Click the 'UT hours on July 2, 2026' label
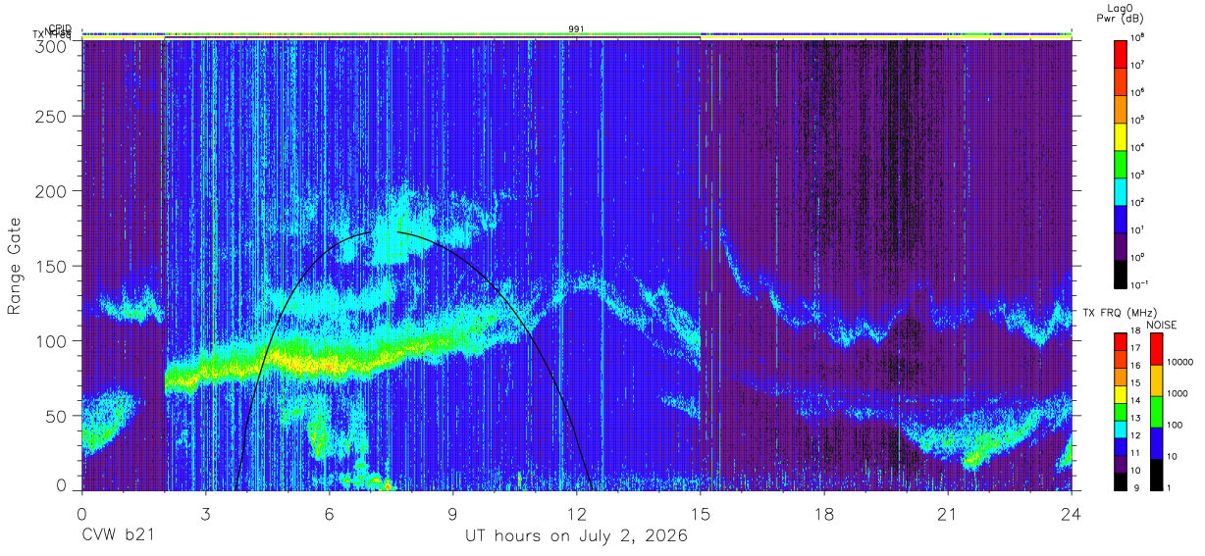 tap(576, 537)
